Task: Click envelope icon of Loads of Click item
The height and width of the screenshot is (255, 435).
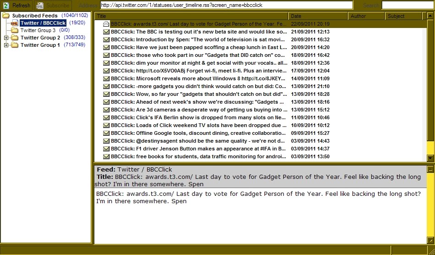Action: pyautogui.click(x=106, y=125)
